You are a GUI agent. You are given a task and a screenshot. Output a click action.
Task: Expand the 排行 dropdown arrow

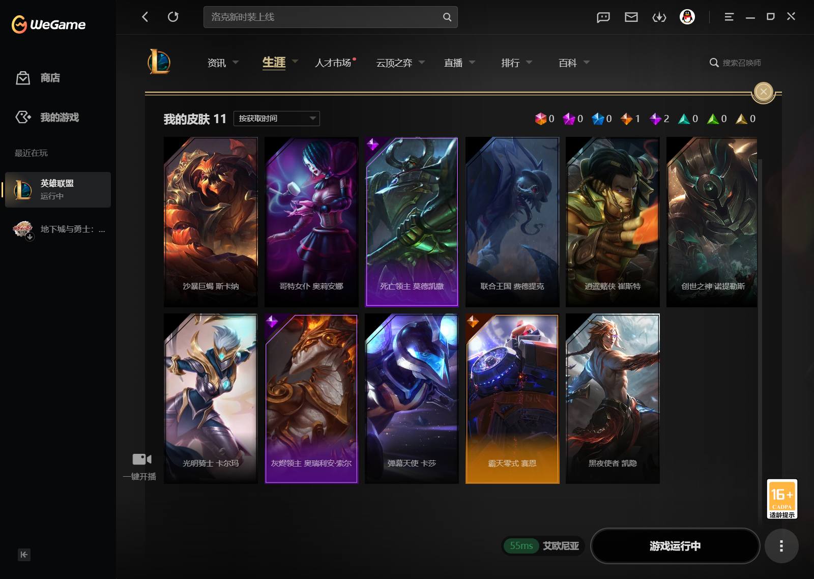point(529,63)
